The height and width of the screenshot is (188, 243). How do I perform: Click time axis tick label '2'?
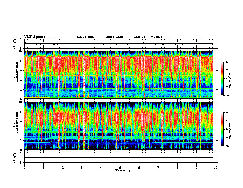point(63,168)
